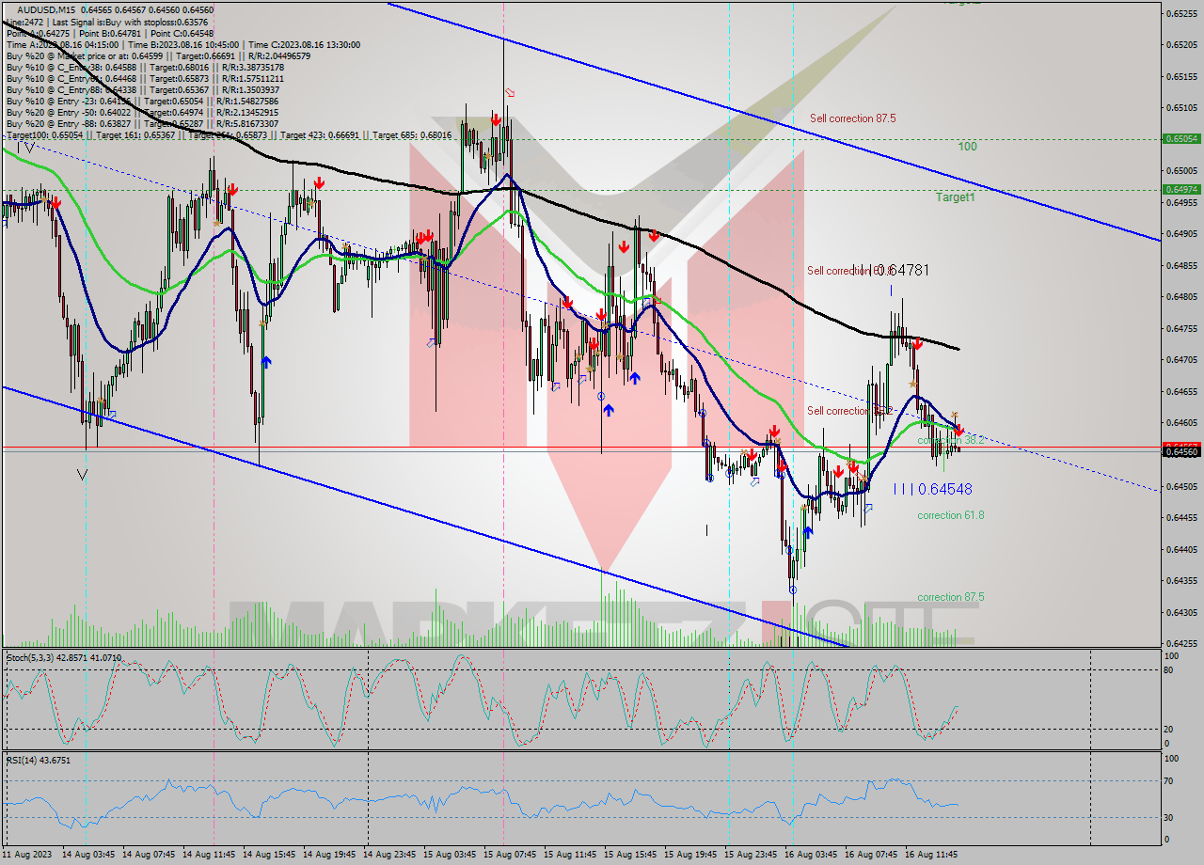
Task: Select the red sell arrow above the 16 Aug rally peak
Action: pos(918,344)
